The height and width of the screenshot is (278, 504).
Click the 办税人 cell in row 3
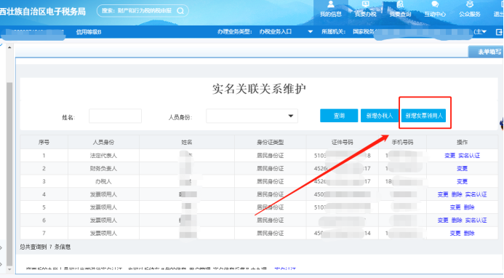103,181
